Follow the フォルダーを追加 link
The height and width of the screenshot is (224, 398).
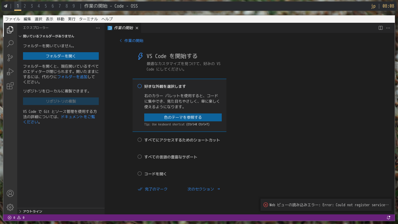pyautogui.click(x=72, y=77)
